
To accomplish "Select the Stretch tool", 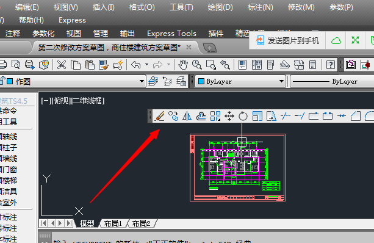I will [x=272, y=116].
